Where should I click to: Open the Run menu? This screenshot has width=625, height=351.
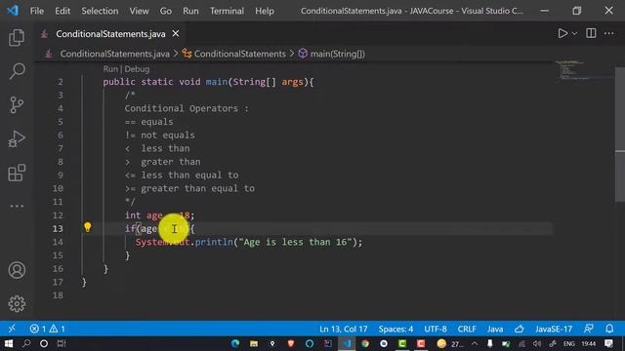[x=190, y=11]
